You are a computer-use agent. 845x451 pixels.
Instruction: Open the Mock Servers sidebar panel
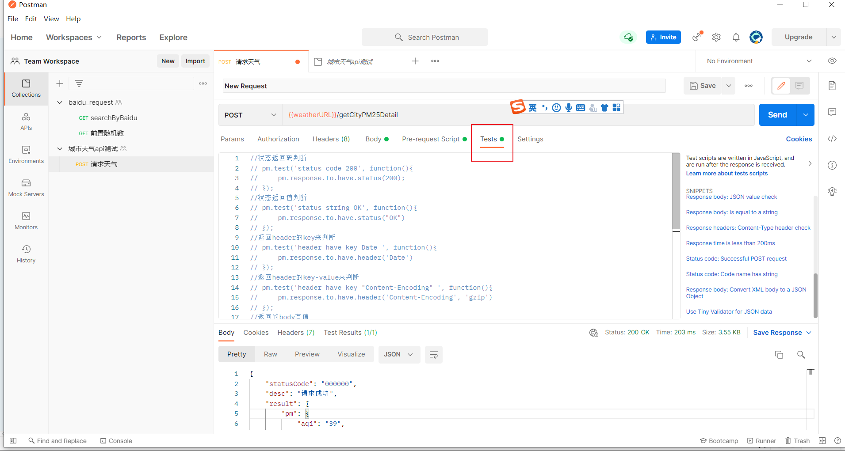point(26,188)
